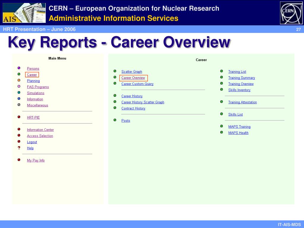Open the Help link
This screenshot has width=304, height=228.
coord(30,148)
